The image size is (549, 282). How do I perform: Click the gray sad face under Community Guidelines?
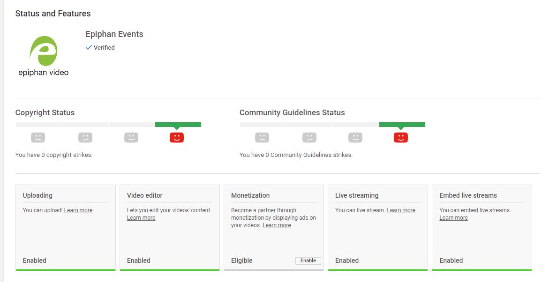[262, 138]
